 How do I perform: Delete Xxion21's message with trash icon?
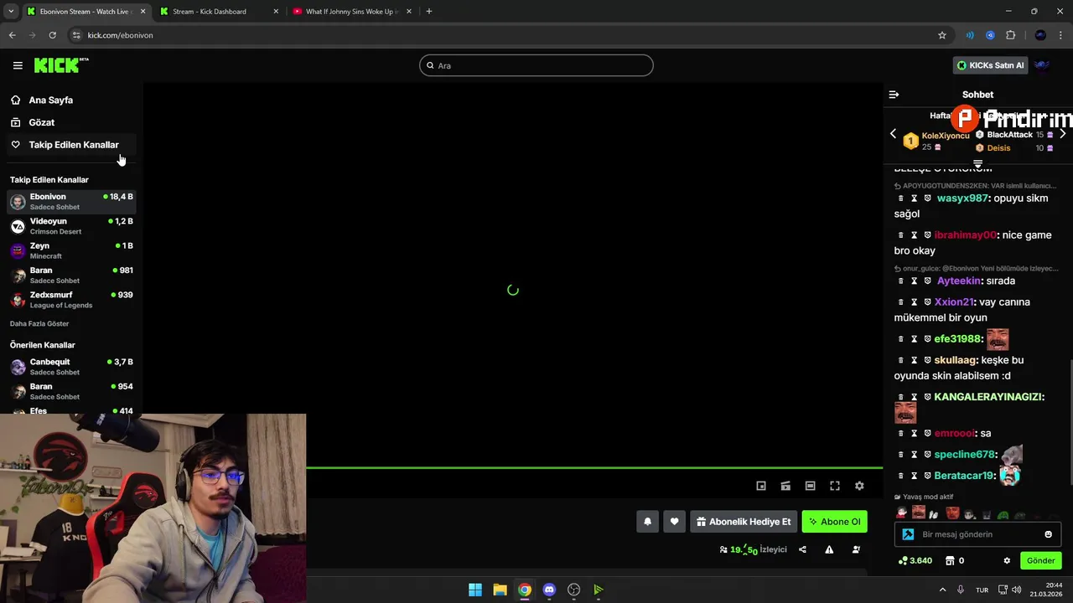click(x=901, y=301)
